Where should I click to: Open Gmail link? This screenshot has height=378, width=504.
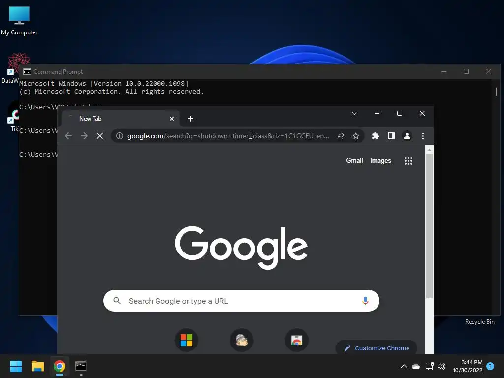pos(354,161)
